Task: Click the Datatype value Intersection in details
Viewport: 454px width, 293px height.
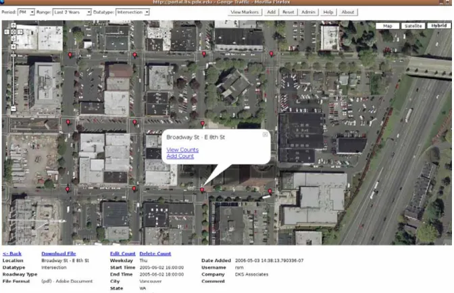Action: click(54, 267)
